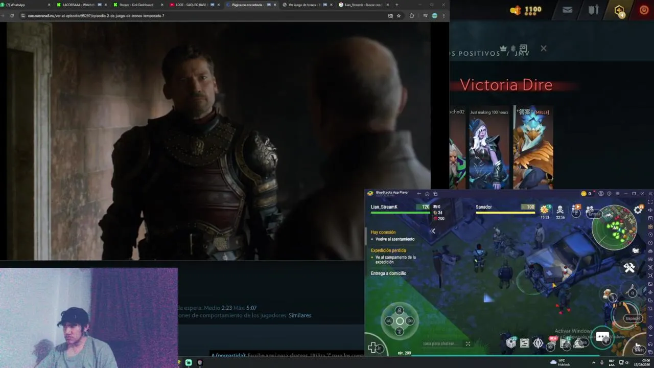Close the Dota post-game panel with X

pos(543,48)
